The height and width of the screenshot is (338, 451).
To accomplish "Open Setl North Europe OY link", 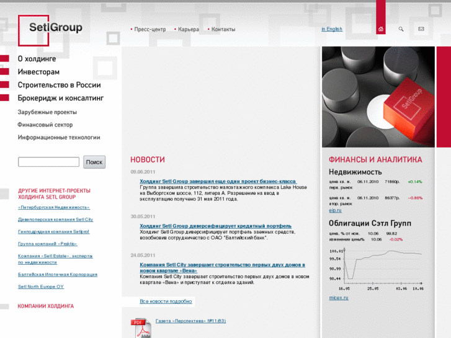I will 41,287.
